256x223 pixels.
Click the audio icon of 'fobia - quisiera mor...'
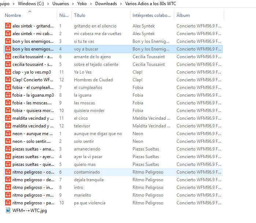pos(8,110)
